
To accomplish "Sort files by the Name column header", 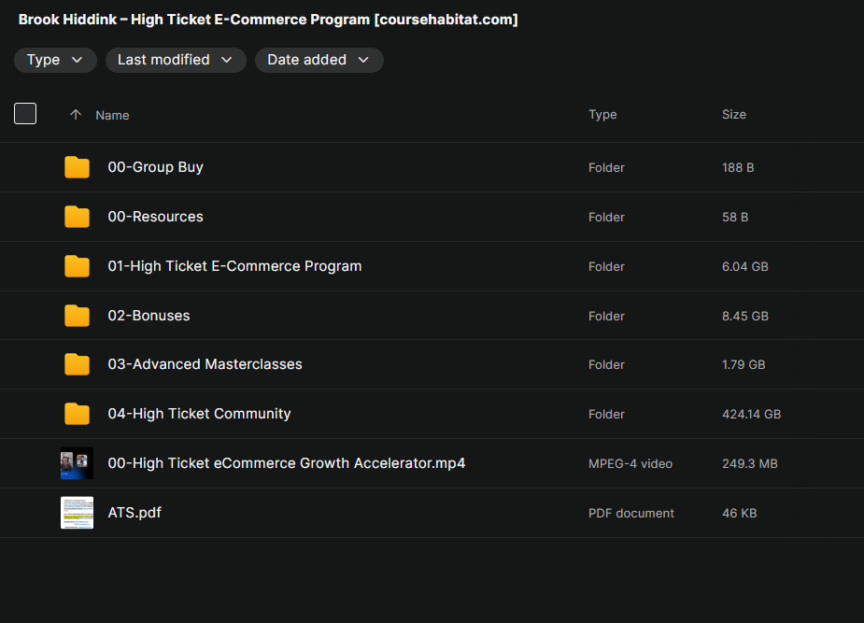I will point(112,115).
